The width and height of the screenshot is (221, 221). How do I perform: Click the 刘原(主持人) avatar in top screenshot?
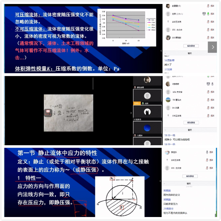tap(168, 14)
